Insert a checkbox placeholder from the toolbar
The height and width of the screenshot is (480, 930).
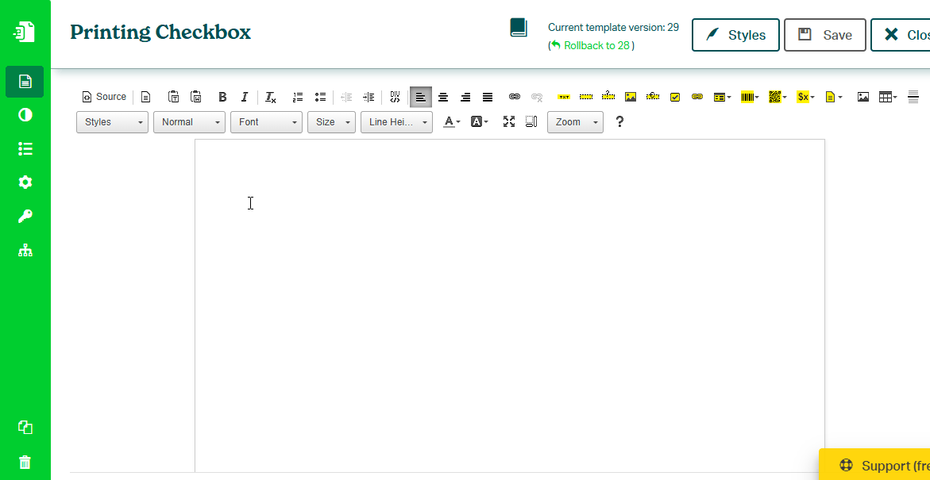tap(675, 97)
